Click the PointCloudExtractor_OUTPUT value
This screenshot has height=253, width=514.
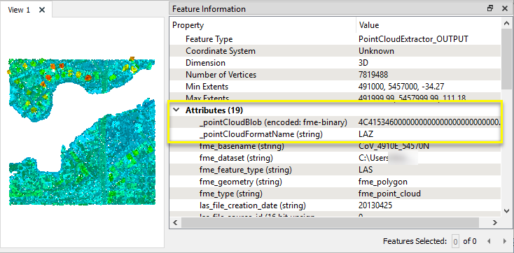[413, 39]
